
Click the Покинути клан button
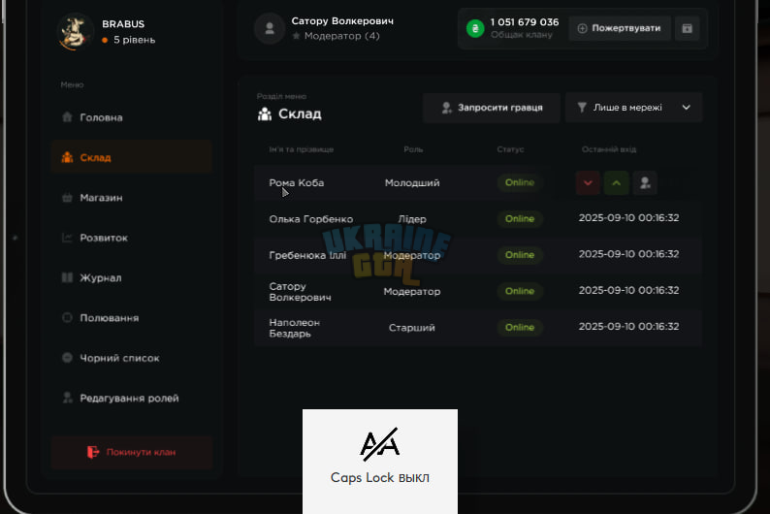tap(131, 452)
